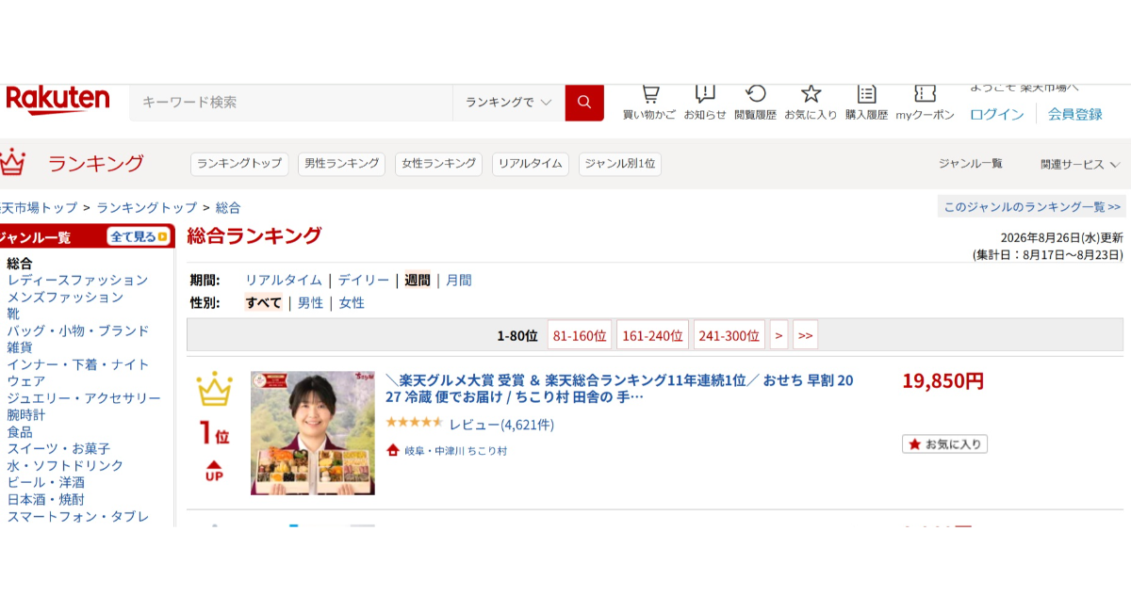
Task: Click the 19,850円 price text
Action: coord(942,381)
